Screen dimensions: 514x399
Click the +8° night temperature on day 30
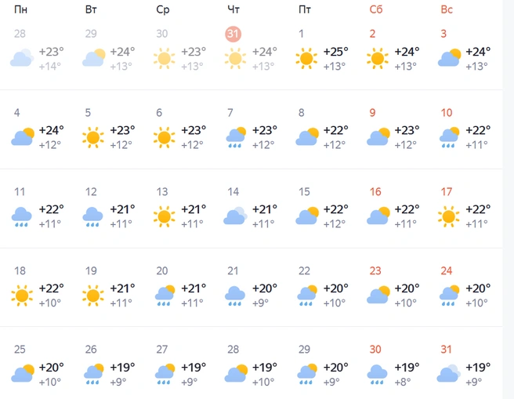point(402,383)
